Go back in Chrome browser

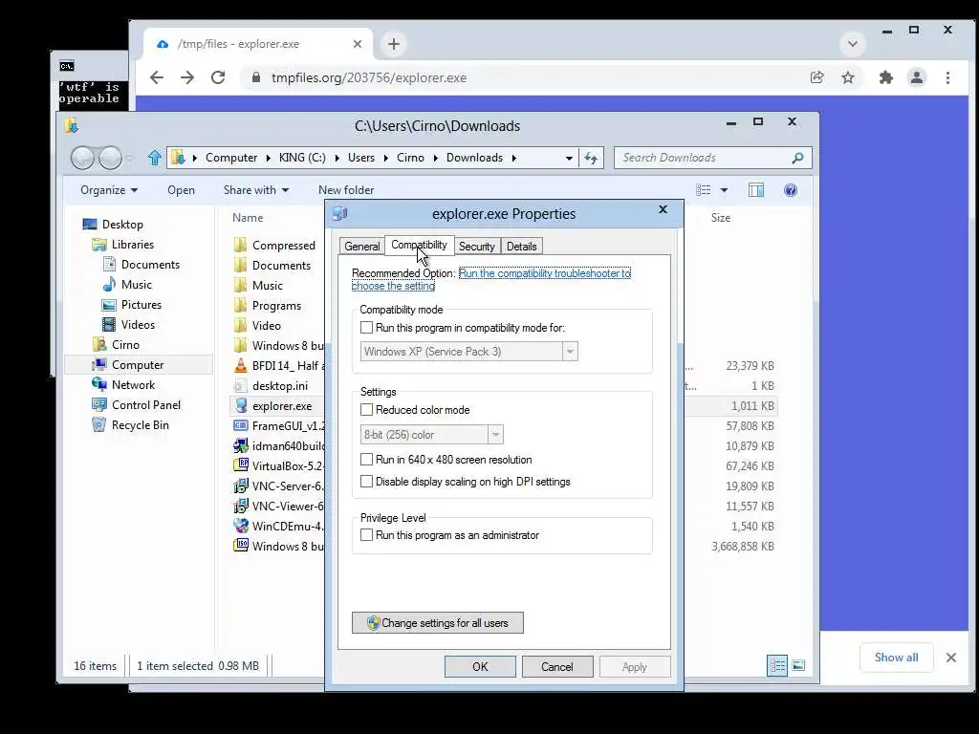click(157, 77)
